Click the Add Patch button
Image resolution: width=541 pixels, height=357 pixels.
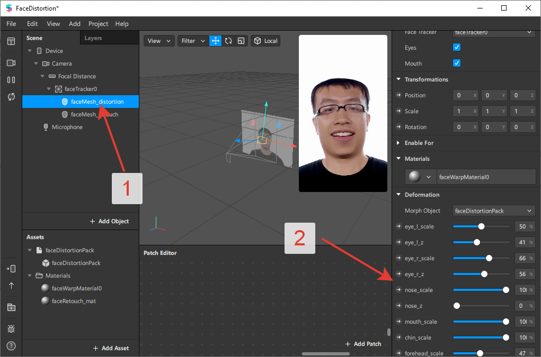[x=363, y=344]
